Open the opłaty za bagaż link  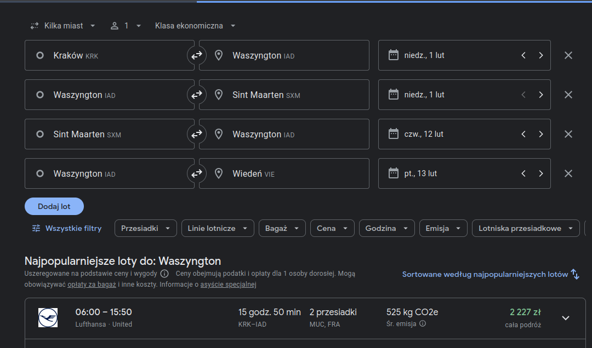point(92,285)
